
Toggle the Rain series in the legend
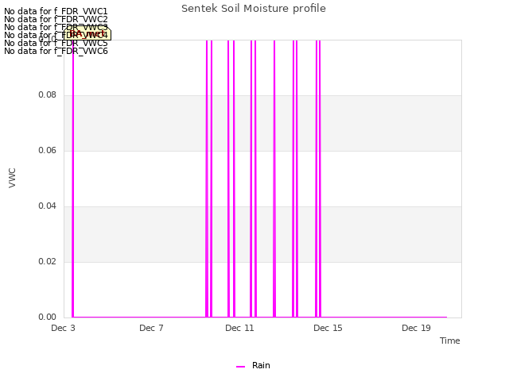click(x=253, y=366)
